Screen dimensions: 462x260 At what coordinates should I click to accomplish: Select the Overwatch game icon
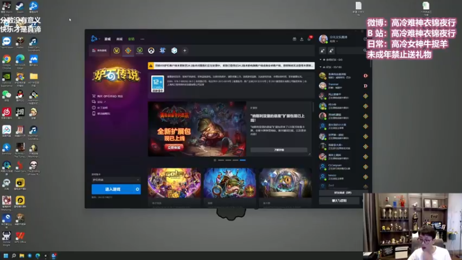151,51
